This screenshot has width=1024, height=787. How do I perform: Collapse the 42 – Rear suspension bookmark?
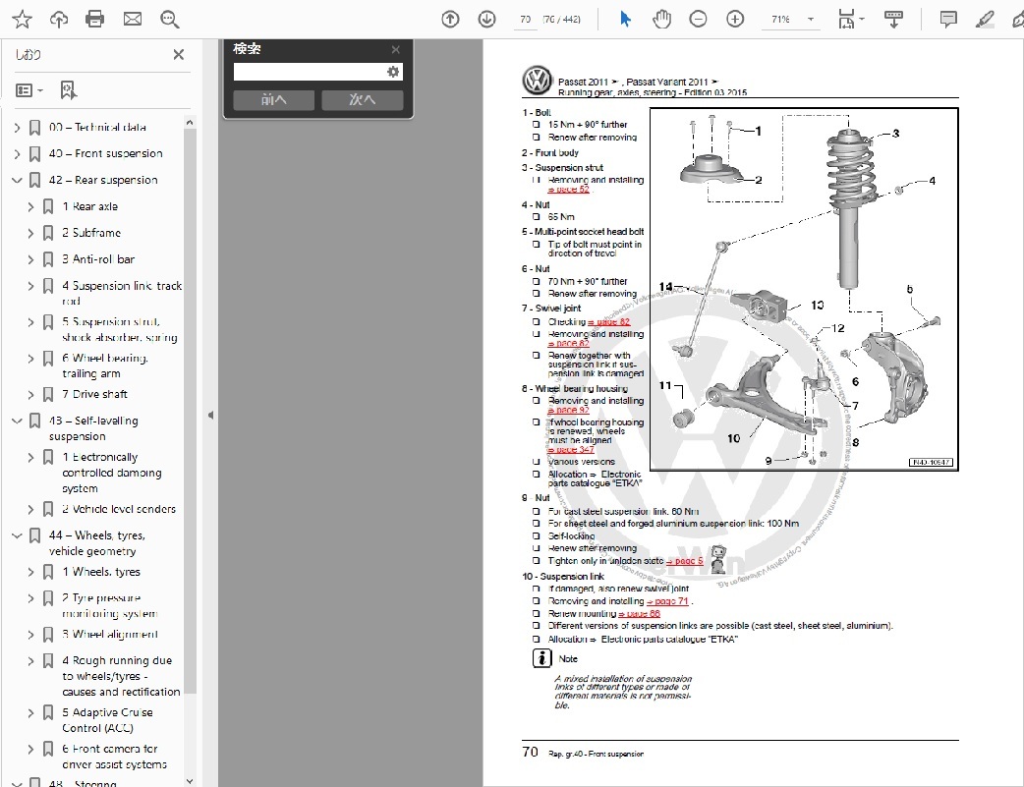coord(17,180)
